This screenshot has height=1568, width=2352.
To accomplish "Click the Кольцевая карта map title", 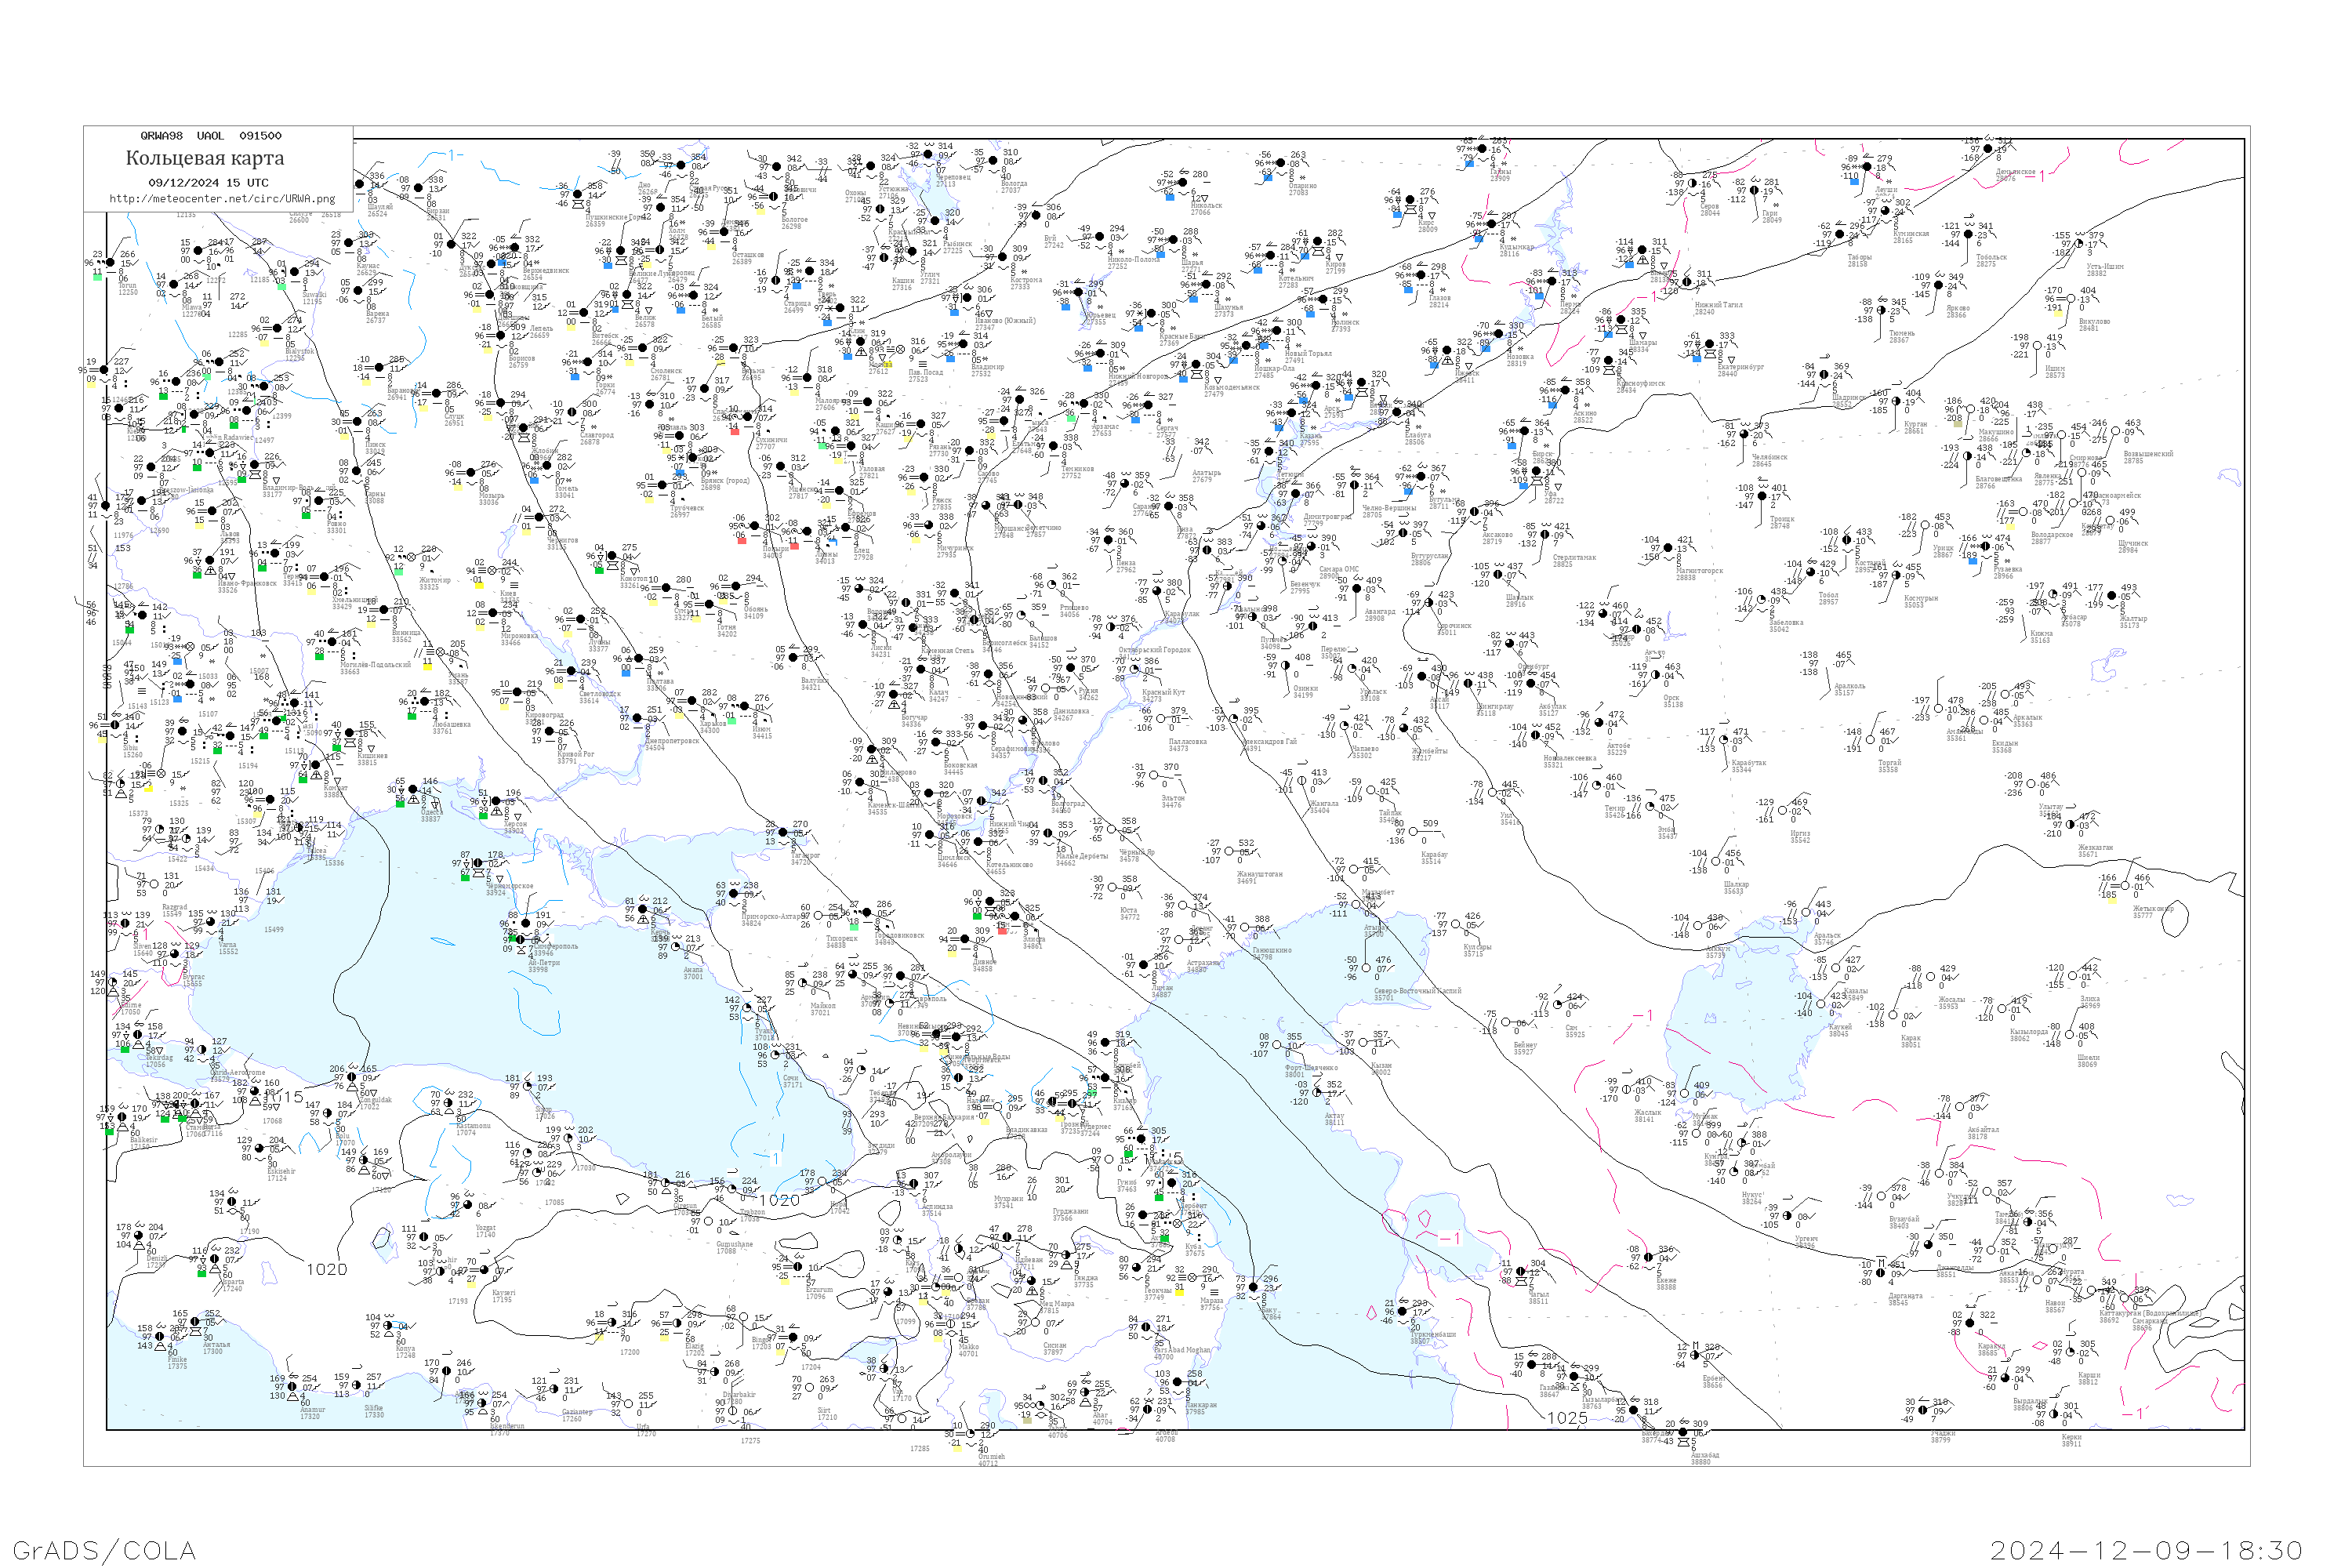I will coord(205,158).
